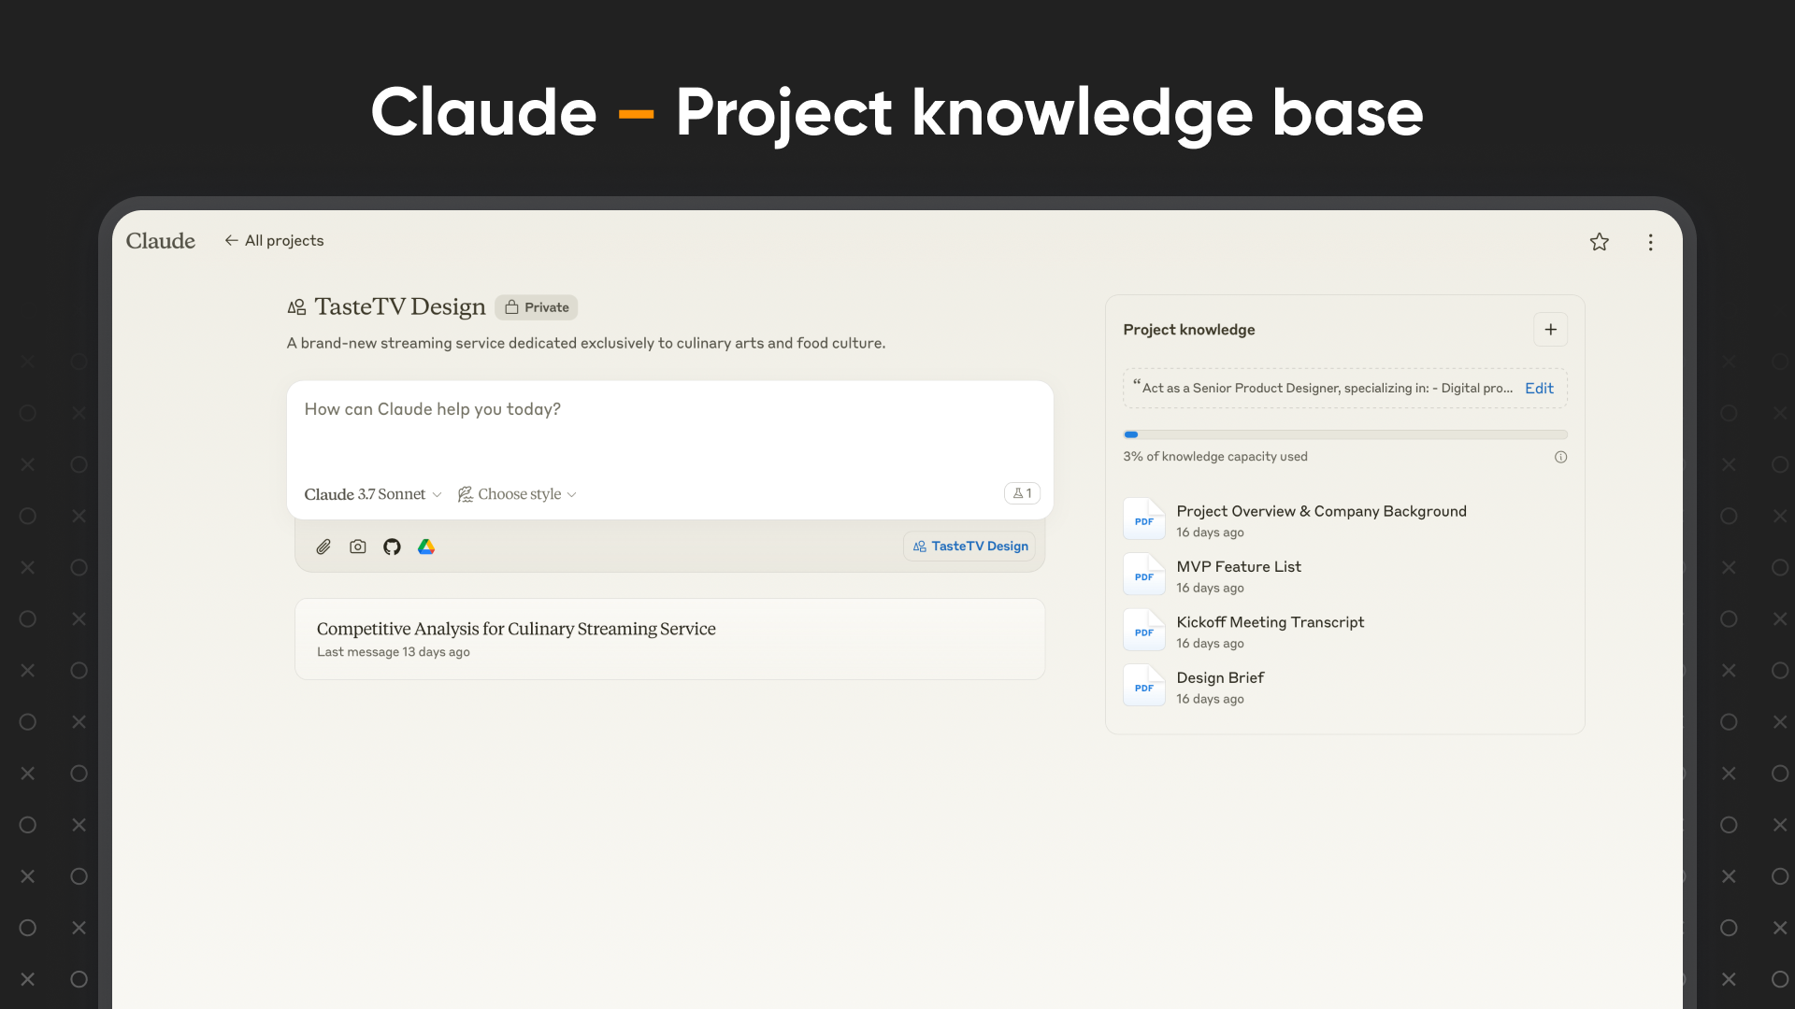Image resolution: width=1795 pixels, height=1009 pixels.
Task: Click the Project knowledge heading
Action: coord(1189,330)
